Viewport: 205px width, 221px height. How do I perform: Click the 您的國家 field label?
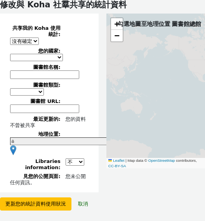tap(49, 51)
